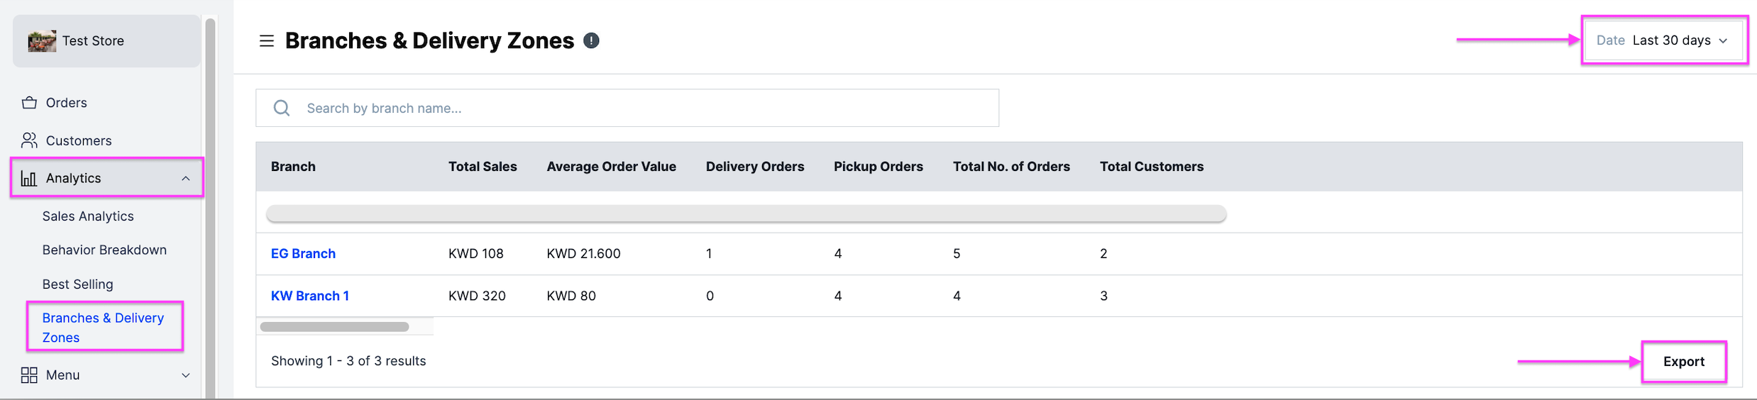Go to Behavior Breakdown

point(104,250)
